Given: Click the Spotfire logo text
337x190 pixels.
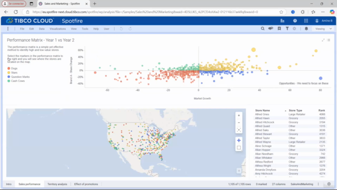Looking at the screenshot, I should point(72,21).
